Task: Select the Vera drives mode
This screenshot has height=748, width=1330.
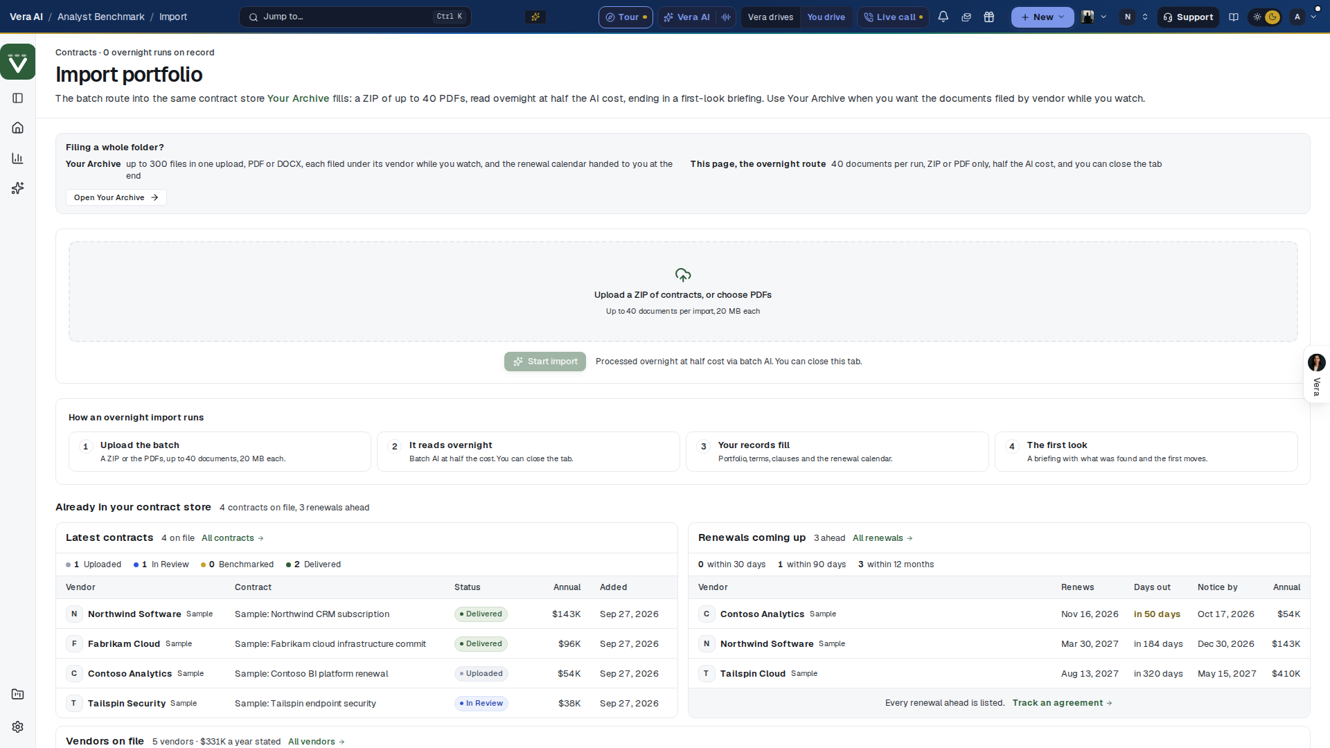Action: [770, 17]
